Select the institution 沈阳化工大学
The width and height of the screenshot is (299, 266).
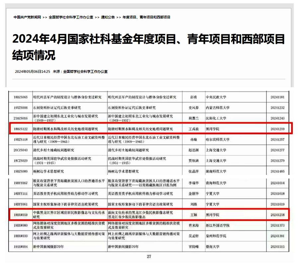[216, 118]
